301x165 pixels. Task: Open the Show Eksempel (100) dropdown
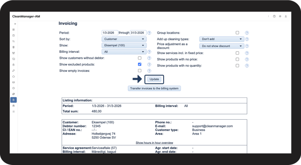pyautogui.click(x=124, y=45)
